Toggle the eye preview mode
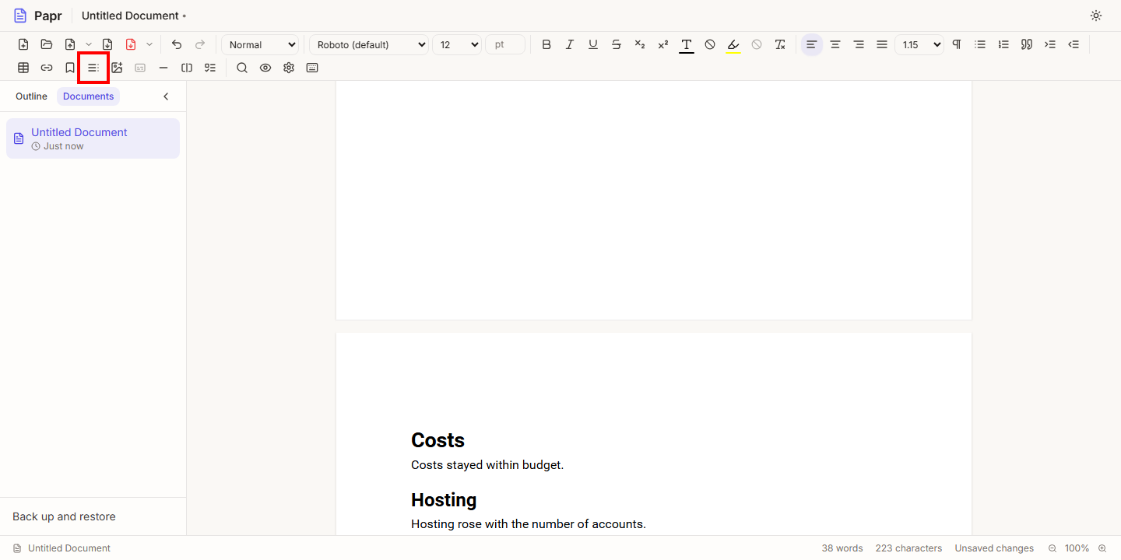 [265, 68]
